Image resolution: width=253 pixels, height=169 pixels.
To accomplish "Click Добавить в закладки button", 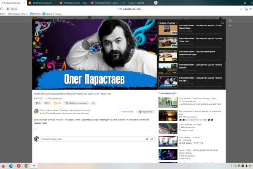I will coord(76,103).
